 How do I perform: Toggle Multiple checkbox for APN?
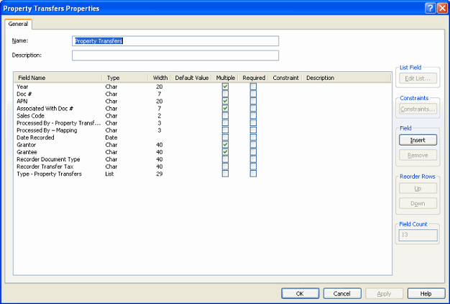click(x=225, y=101)
